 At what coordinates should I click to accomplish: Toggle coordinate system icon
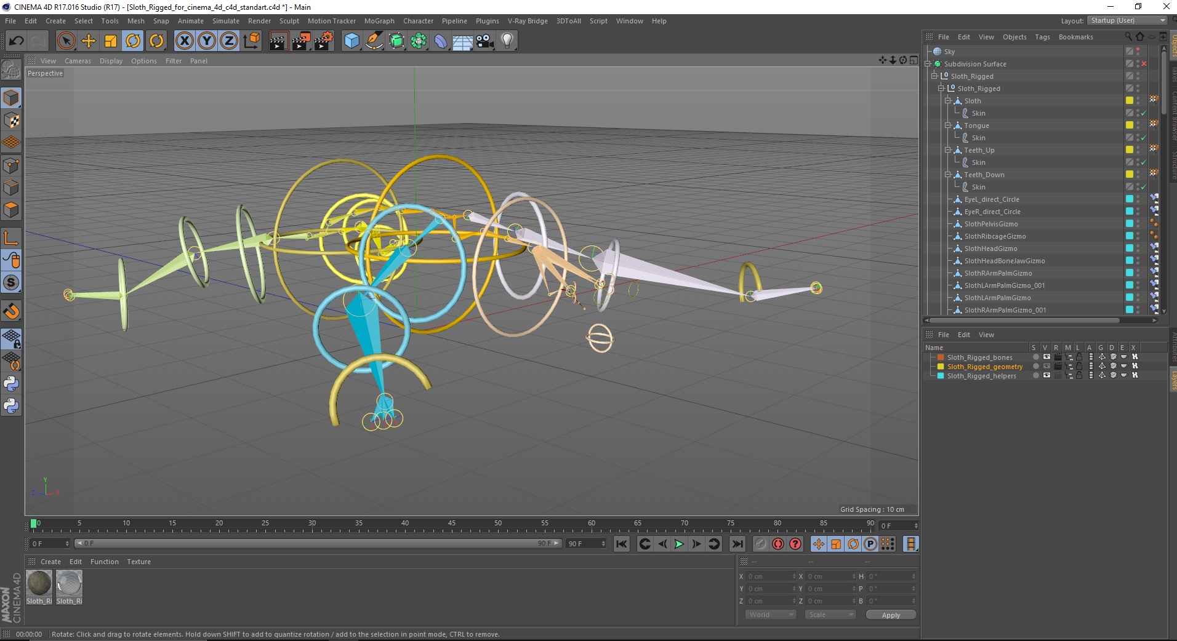(251, 41)
